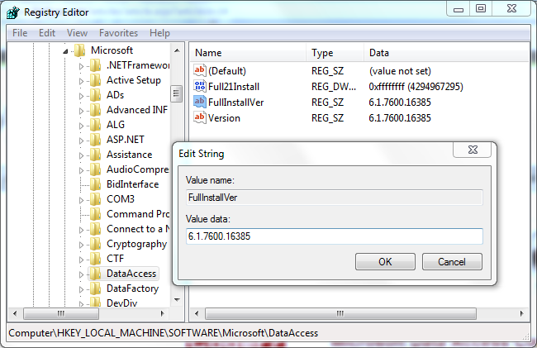Click the AudioCompression folder icon
Screen dimensions: 537x348
tap(96, 169)
